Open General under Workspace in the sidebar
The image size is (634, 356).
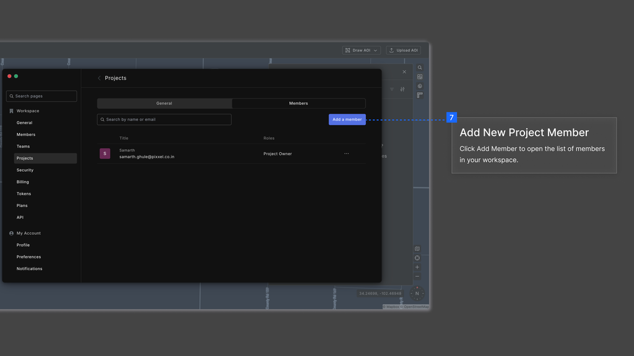pos(24,123)
